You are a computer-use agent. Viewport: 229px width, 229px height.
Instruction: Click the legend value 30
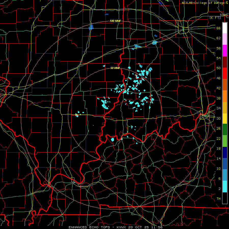tap(219, 118)
